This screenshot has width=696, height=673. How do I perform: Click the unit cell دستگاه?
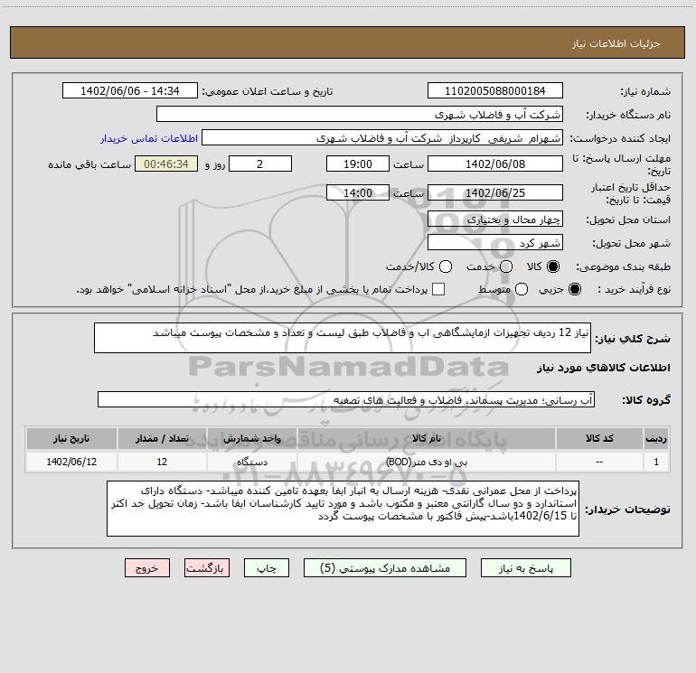[251, 462]
